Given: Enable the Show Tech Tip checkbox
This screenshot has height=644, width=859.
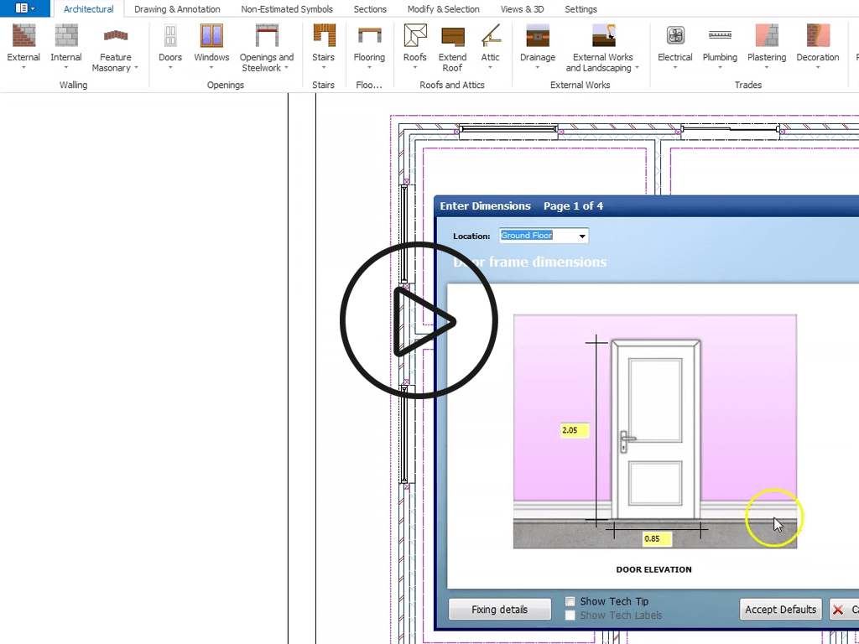Looking at the screenshot, I should click(570, 601).
